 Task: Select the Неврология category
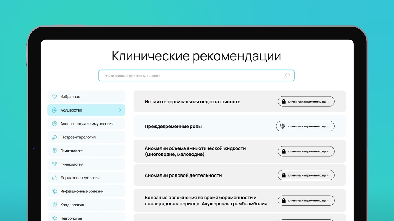pyautogui.click(x=86, y=217)
